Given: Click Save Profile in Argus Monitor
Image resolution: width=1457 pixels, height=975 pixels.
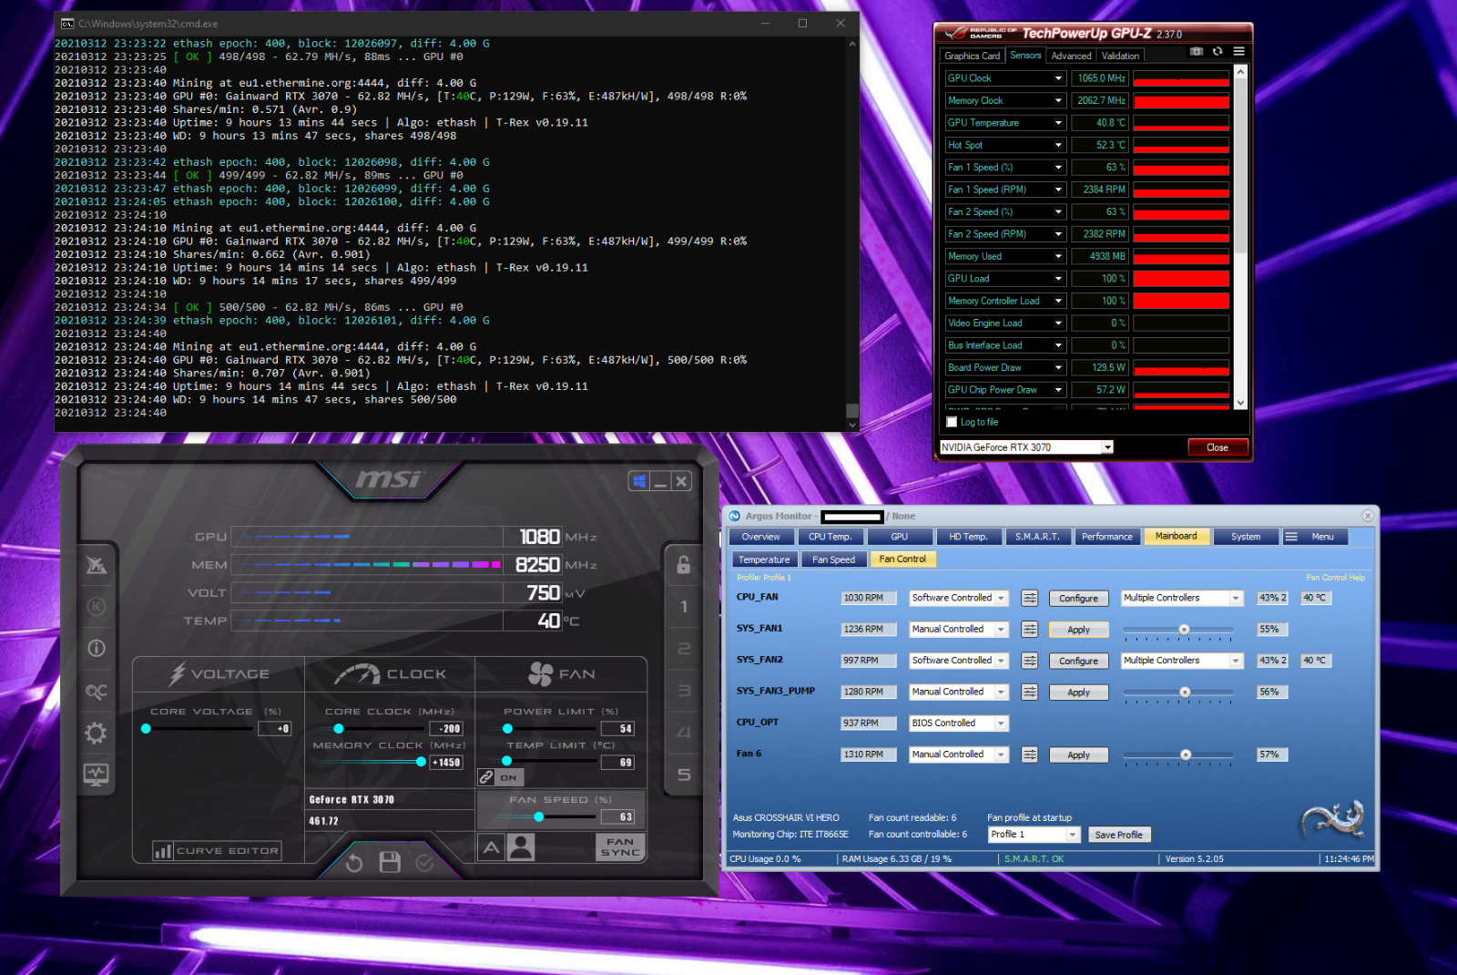Looking at the screenshot, I should [1118, 835].
